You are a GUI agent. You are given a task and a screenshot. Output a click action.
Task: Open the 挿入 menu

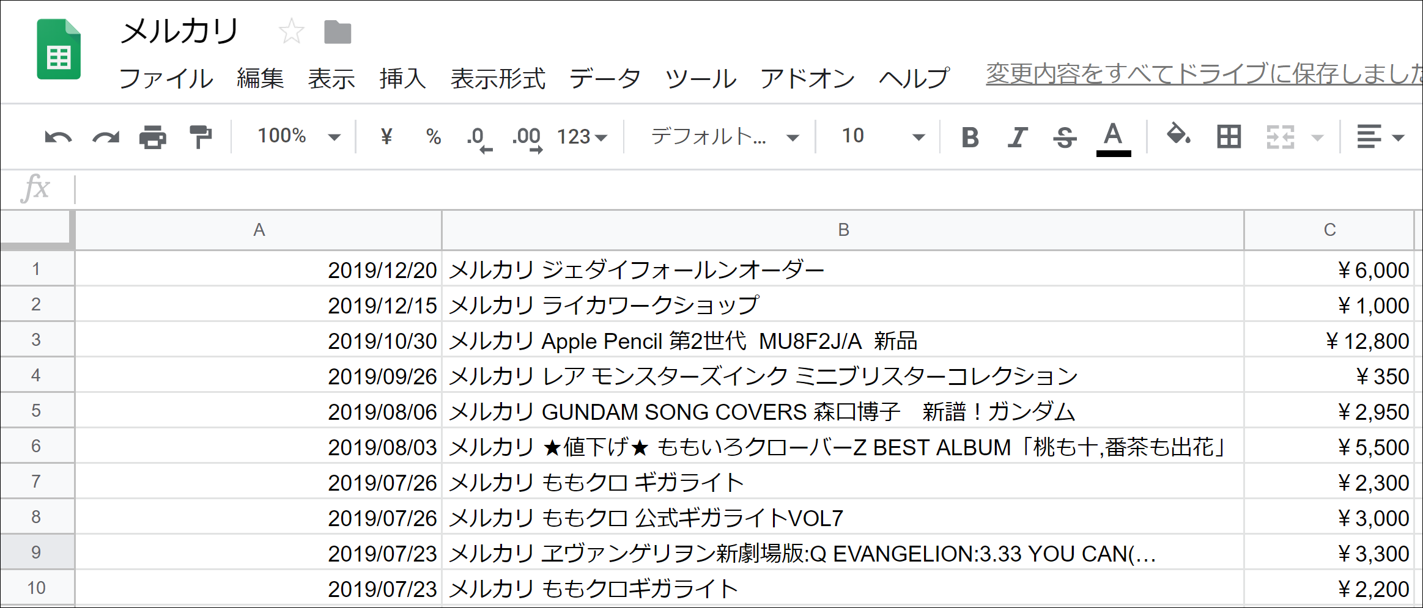coord(402,78)
